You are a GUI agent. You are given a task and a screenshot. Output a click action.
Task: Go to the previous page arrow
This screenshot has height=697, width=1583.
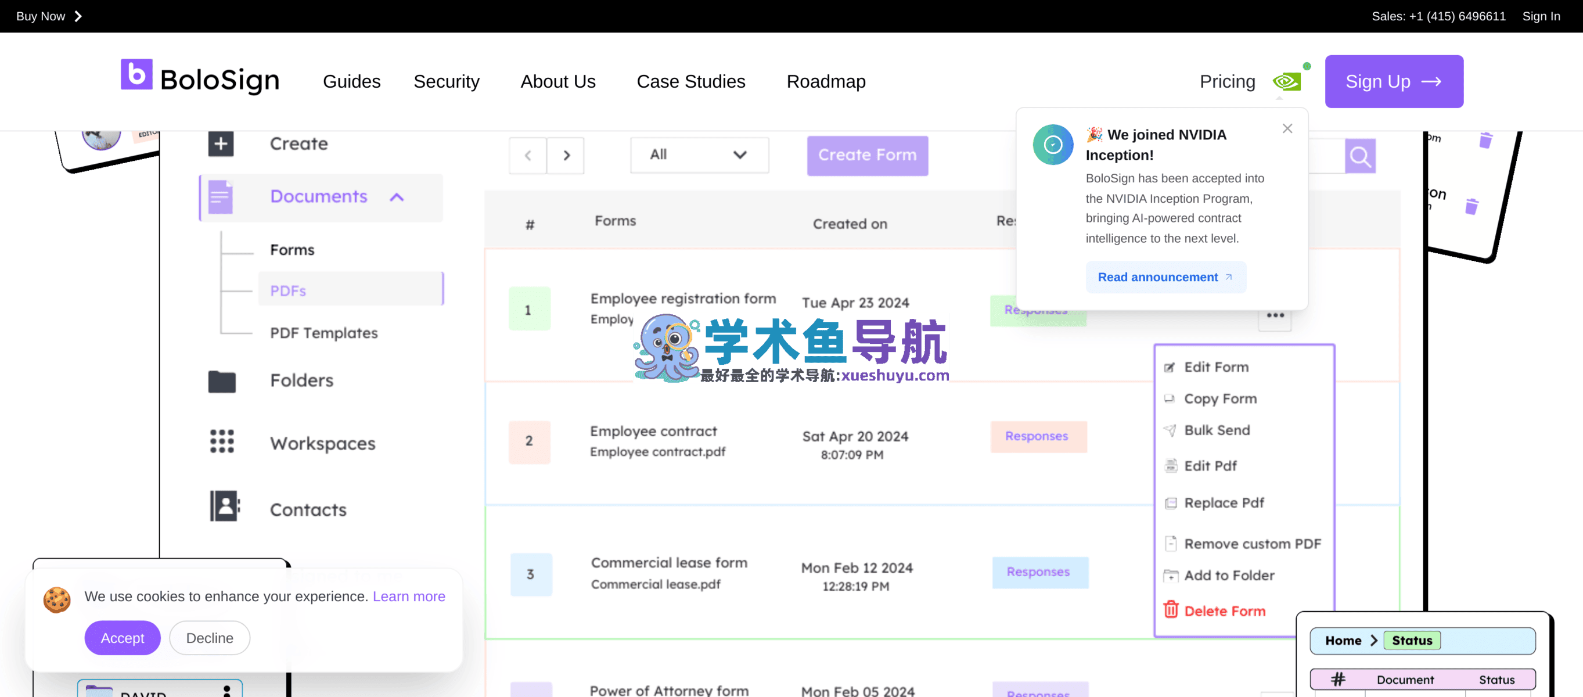point(528,156)
